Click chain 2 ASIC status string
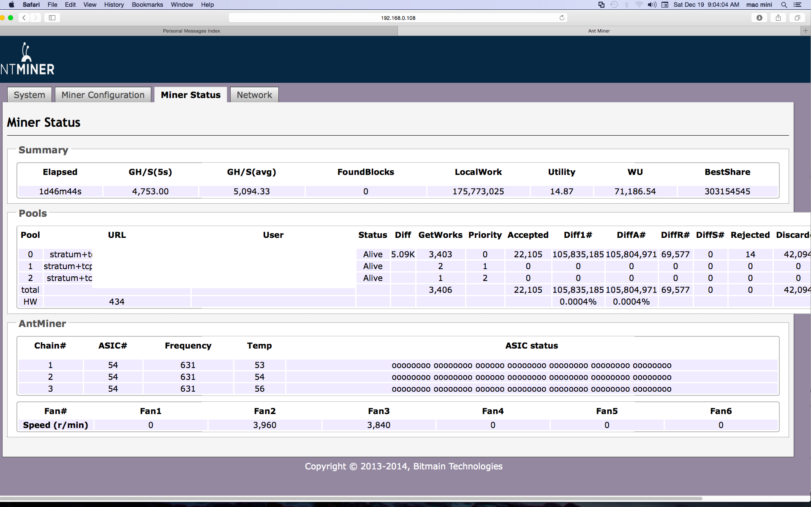811x507 pixels. pyautogui.click(x=531, y=377)
